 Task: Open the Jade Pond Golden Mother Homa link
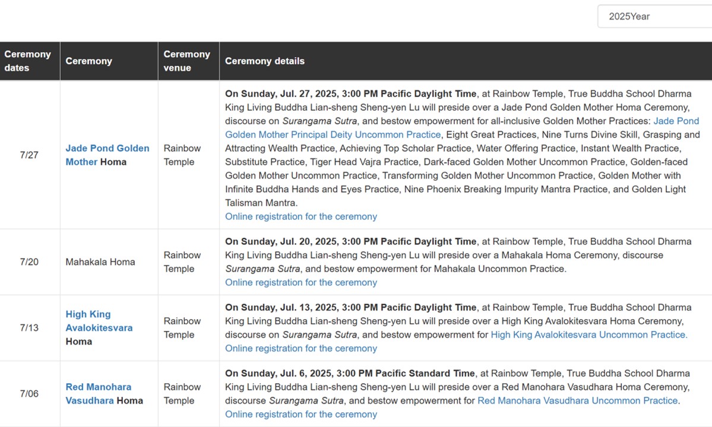pyautogui.click(x=107, y=155)
